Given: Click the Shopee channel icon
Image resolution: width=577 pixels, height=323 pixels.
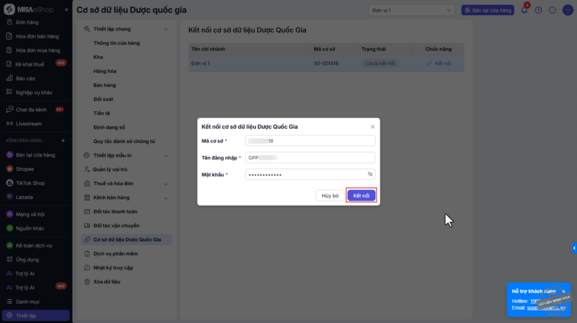Looking at the screenshot, I should point(10,169).
